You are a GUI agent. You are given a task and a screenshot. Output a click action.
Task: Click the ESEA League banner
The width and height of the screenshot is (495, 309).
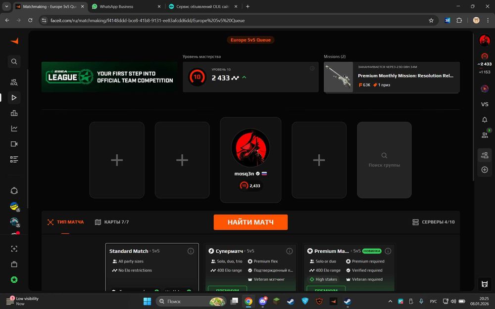tap(109, 77)
